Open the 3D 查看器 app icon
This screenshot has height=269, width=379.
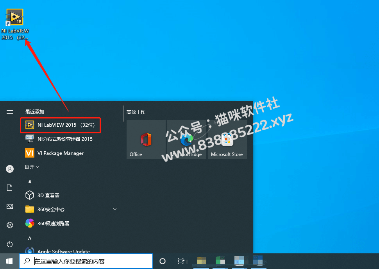pyautogui.click(x=30, y=195)
